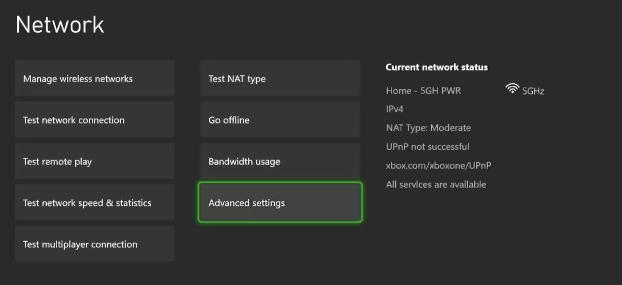This screenshot has width=622, height=285.
Task: Click All services are available text
Action: pos(436,185)
